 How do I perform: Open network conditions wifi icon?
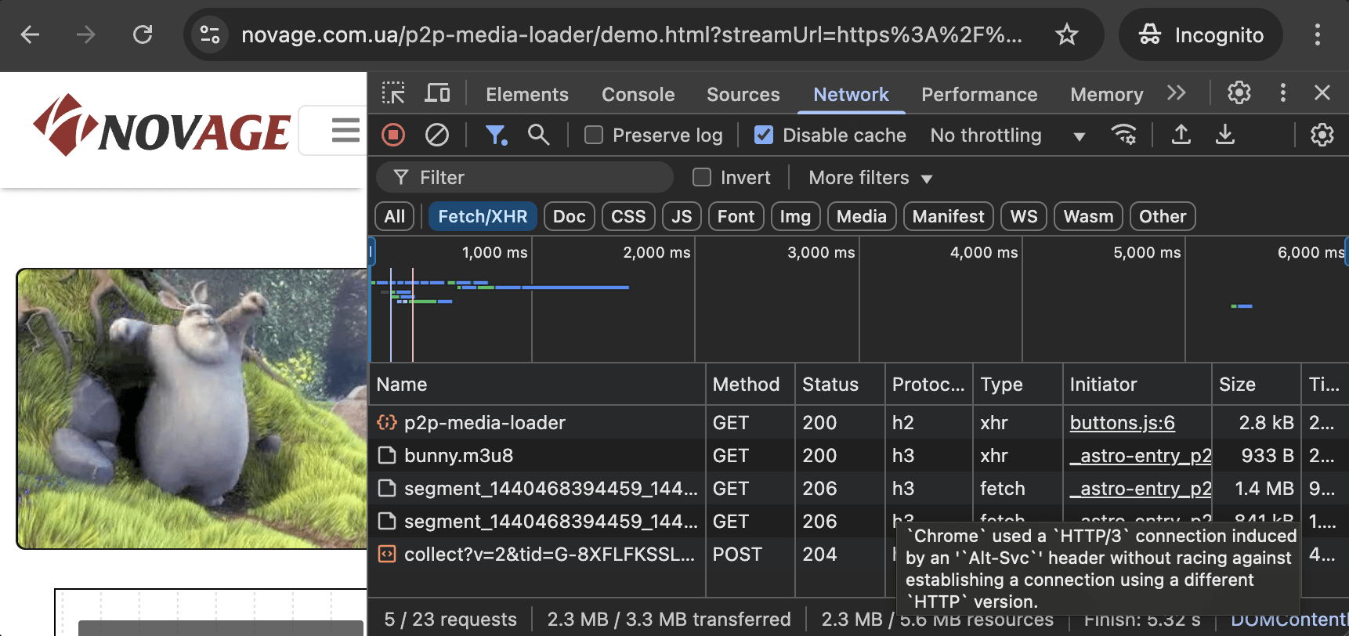(1124, 135)
